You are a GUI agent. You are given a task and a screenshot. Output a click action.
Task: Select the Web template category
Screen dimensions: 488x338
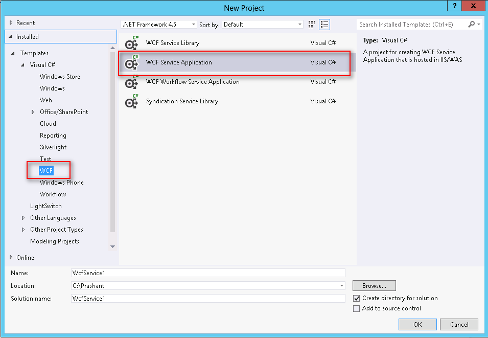pos(46,100)
